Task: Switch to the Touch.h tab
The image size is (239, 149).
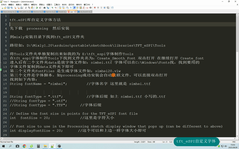Action: pyautogui.click(x=61, y=12)
